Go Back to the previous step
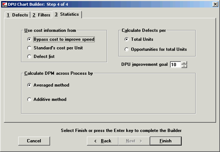 coord(102,141)
